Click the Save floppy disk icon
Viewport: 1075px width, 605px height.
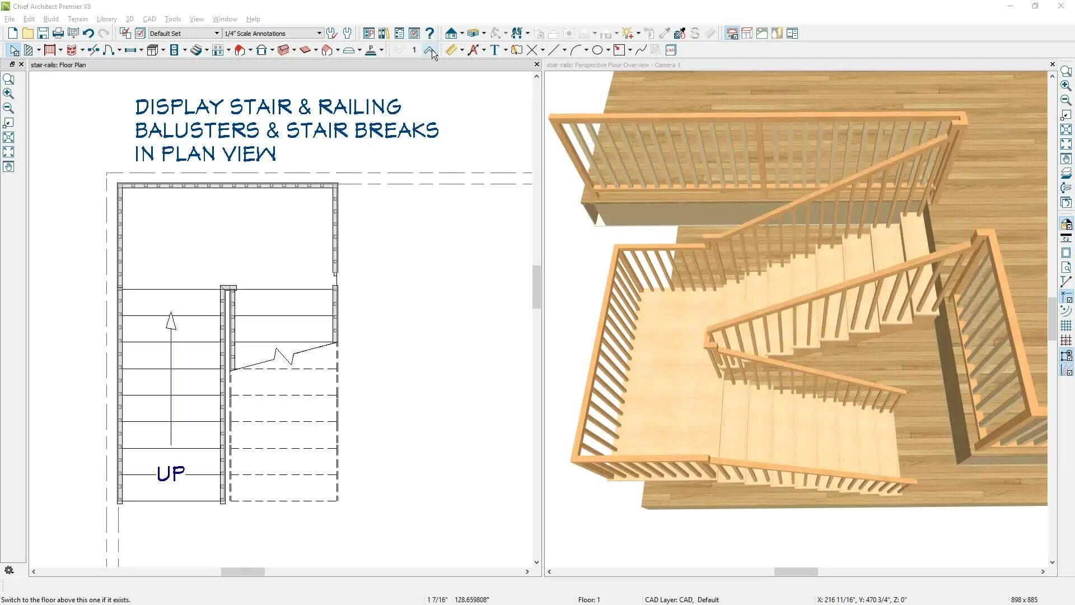click(x=43, y=34)
